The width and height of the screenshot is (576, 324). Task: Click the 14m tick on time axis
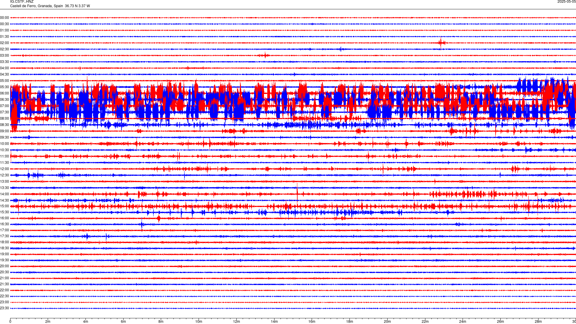[x=274, y=322]
